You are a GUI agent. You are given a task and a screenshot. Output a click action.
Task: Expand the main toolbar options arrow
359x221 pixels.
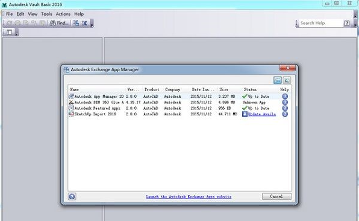pos(92,23)
